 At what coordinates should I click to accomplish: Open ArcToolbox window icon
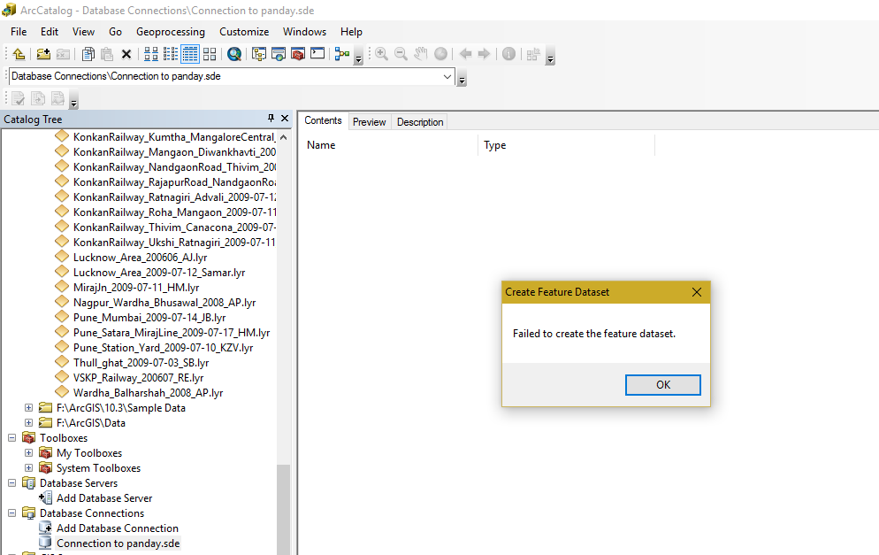298,54
